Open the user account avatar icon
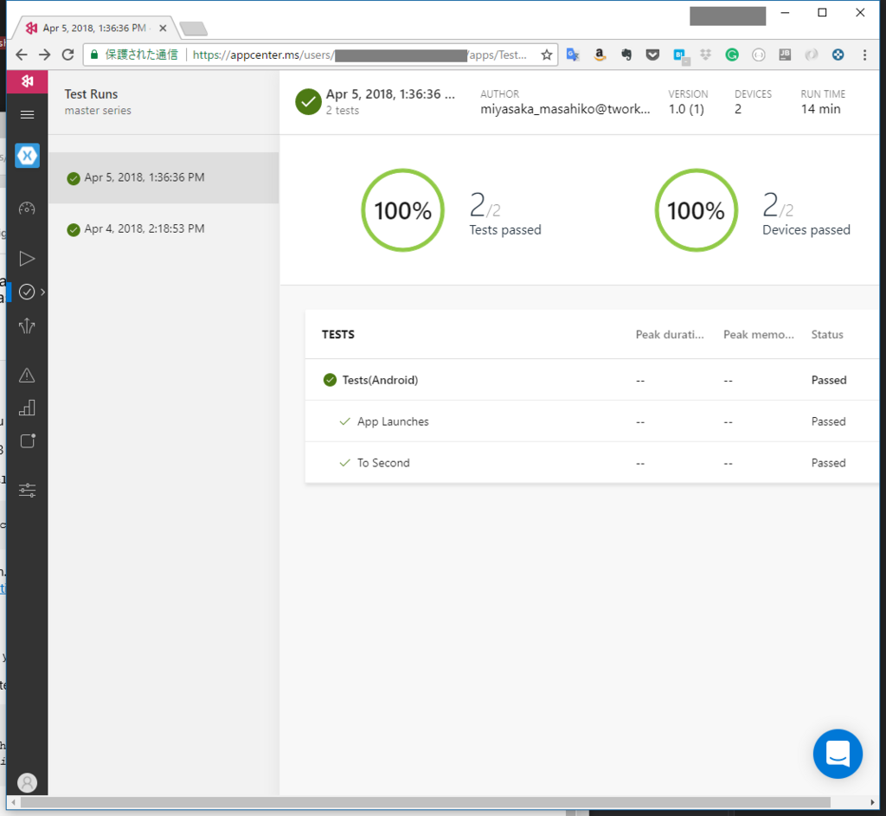Image resolution: width=886 pixels, height=816 pixels. (27, 782)
